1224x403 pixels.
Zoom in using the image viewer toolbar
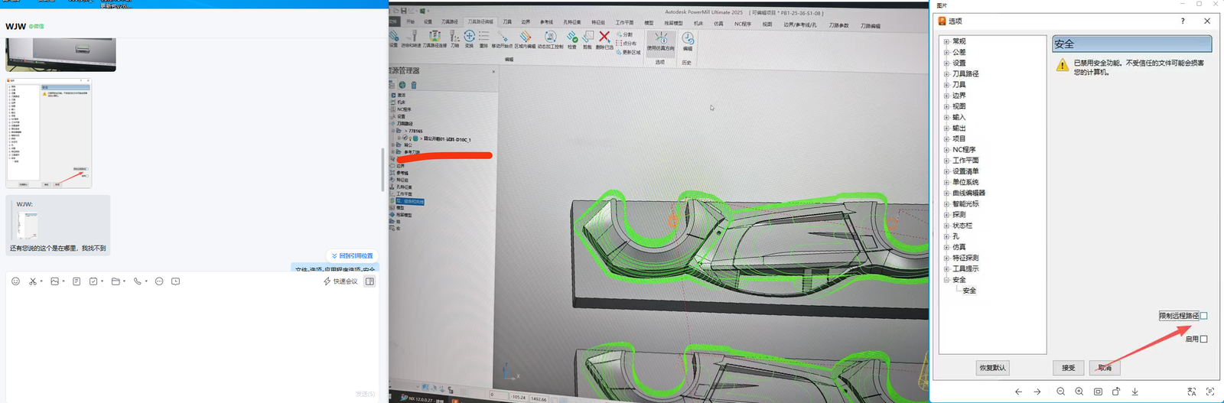pyautogui.click(x=1079, y=392)
